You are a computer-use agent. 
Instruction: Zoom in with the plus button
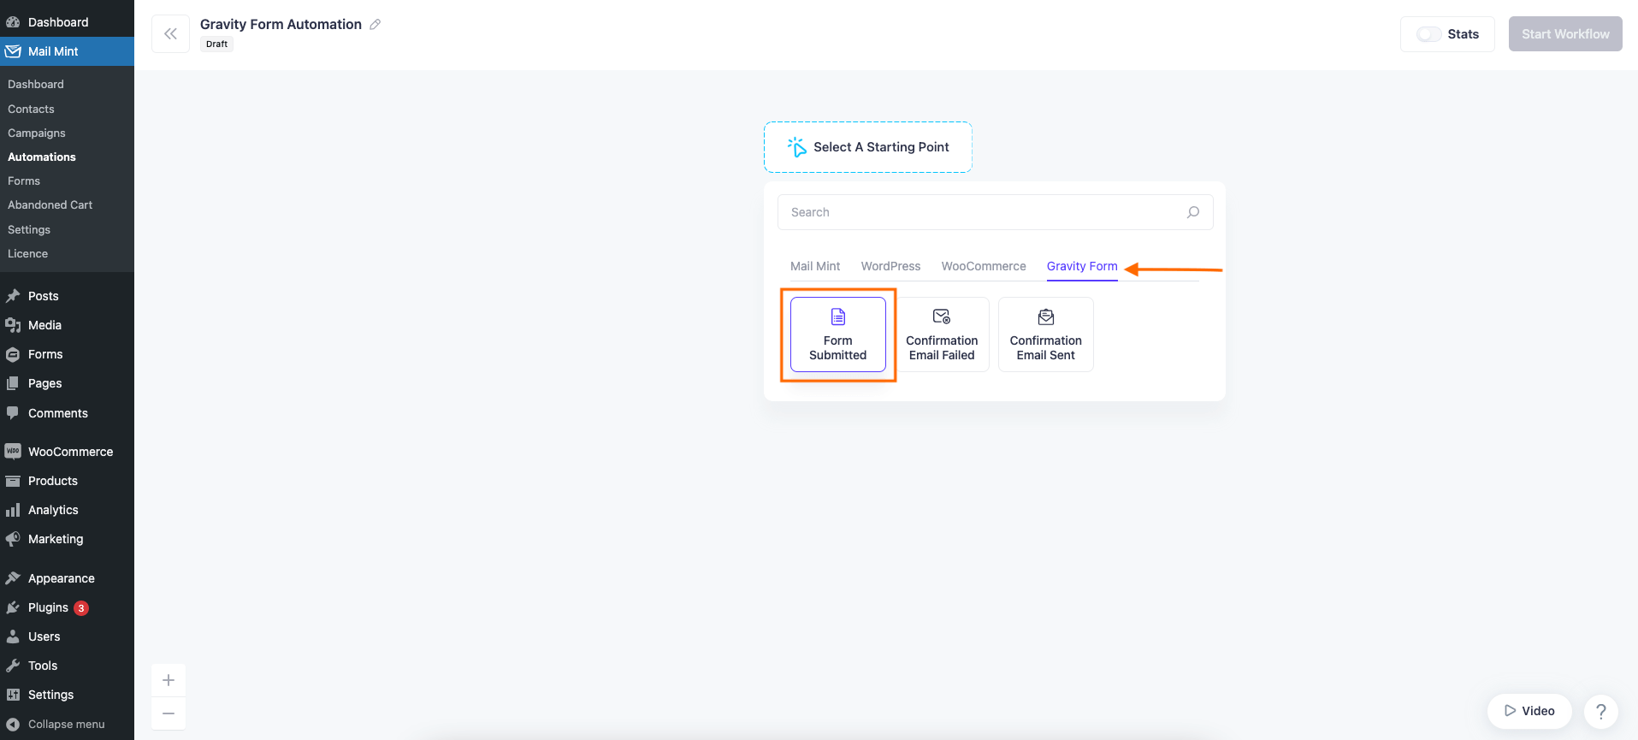coord(169,680)
